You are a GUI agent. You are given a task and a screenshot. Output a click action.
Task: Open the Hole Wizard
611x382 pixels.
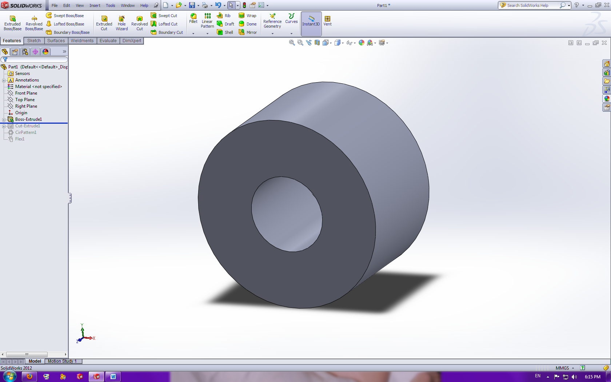122,23
